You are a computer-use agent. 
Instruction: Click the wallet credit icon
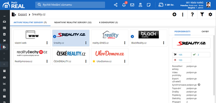(x=161, y=5)
